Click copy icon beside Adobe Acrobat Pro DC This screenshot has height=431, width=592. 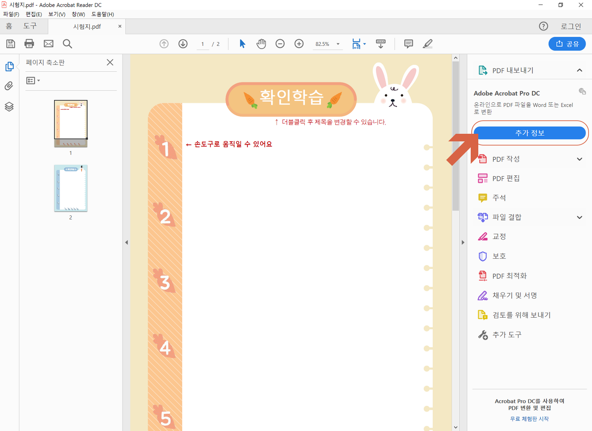(582, 91)
